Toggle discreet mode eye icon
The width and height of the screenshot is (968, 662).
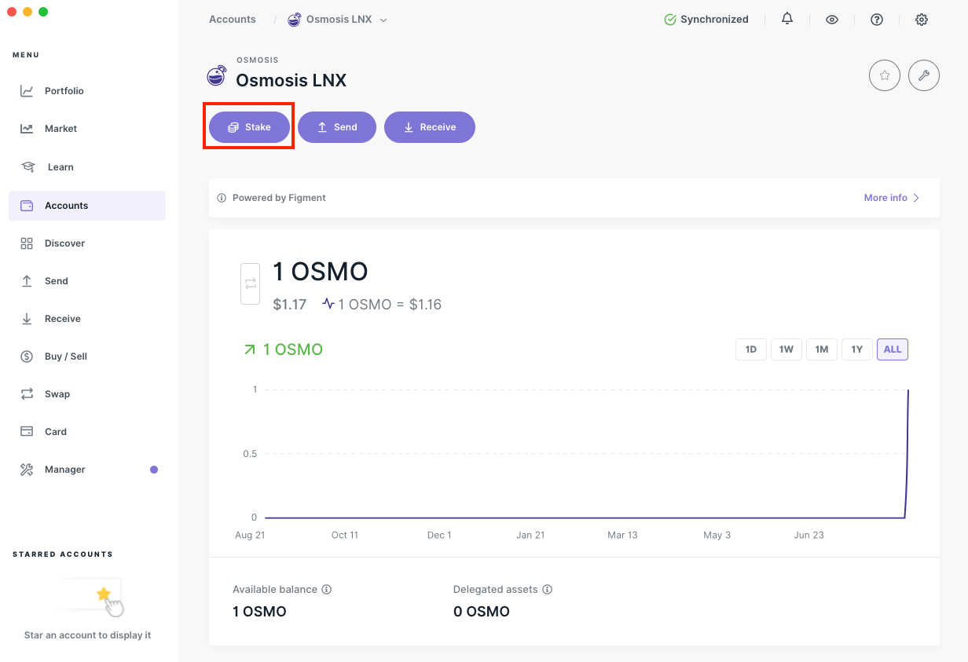pos(832,20)
